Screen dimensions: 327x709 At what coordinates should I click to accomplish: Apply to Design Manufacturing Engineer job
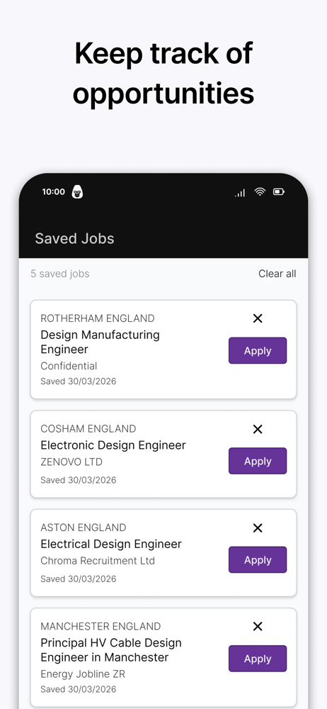tap(258, 350)
